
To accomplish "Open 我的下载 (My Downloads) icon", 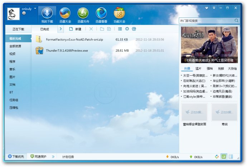I will tap(47, 15).
